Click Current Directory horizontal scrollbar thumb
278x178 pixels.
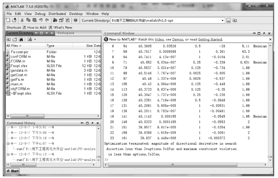coord(27,116)
